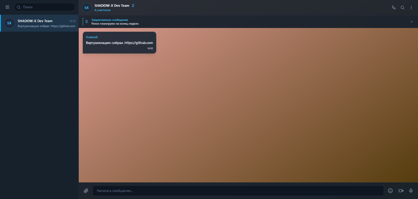Start a voice call with phone icon
Viewport: 418px width, 199px height.
pyautogui.click(x=394, y=8)
